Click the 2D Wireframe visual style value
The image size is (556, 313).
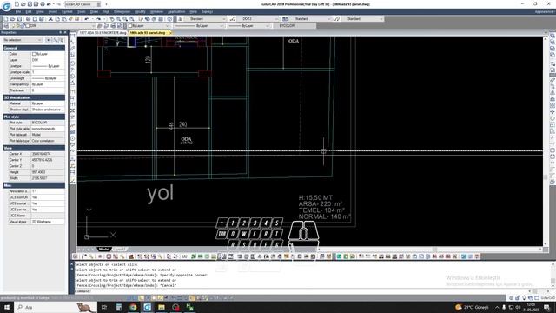(48, 222)
